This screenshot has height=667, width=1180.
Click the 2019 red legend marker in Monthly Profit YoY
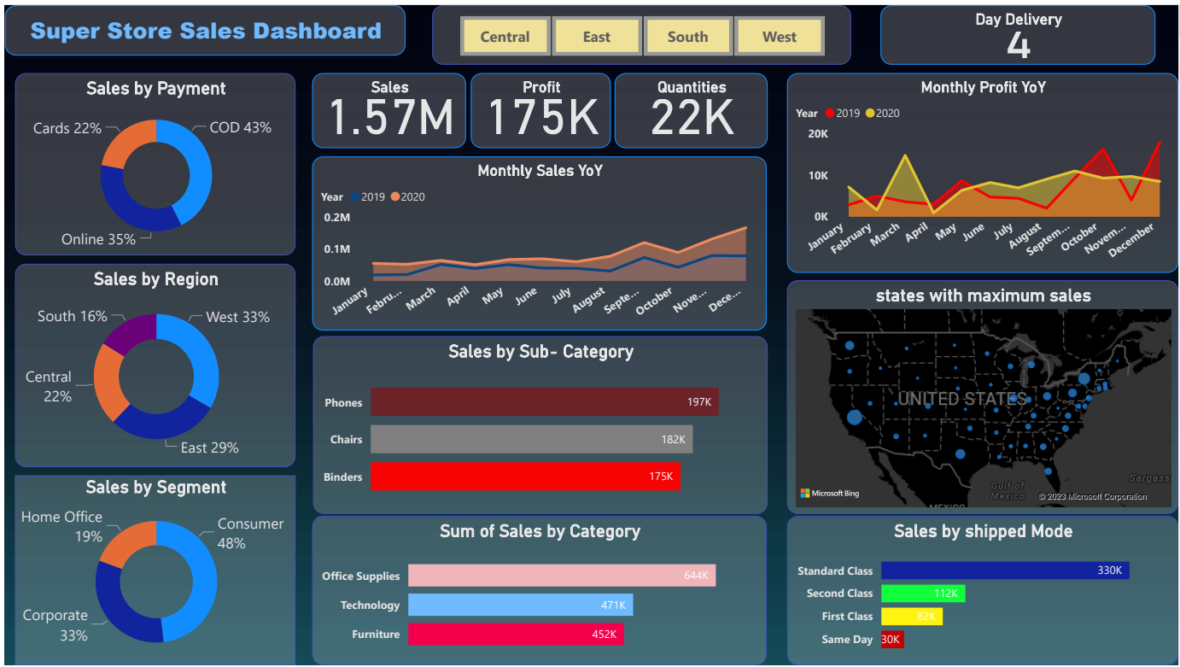tap(828, 113)
